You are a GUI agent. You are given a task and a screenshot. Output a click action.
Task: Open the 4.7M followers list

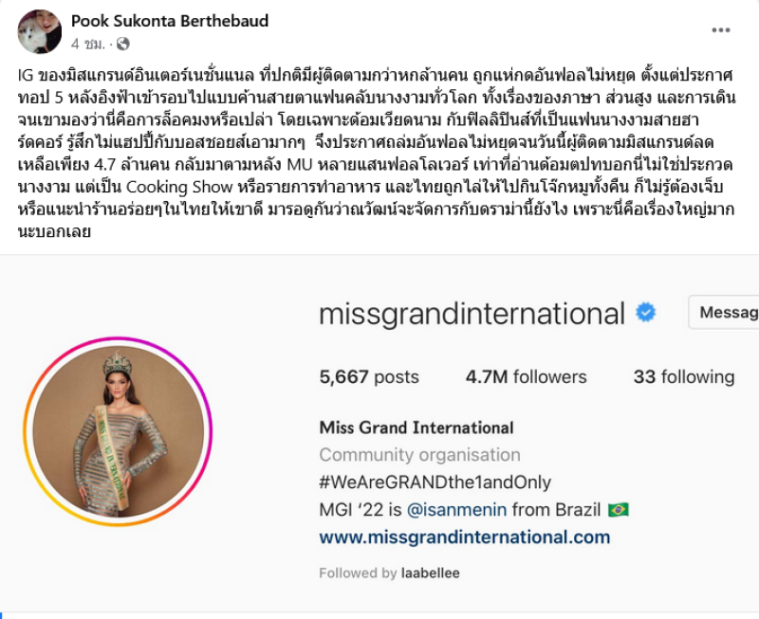(x=527, y=377)
